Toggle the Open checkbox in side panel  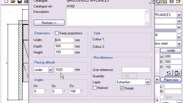tap(162, 97)
